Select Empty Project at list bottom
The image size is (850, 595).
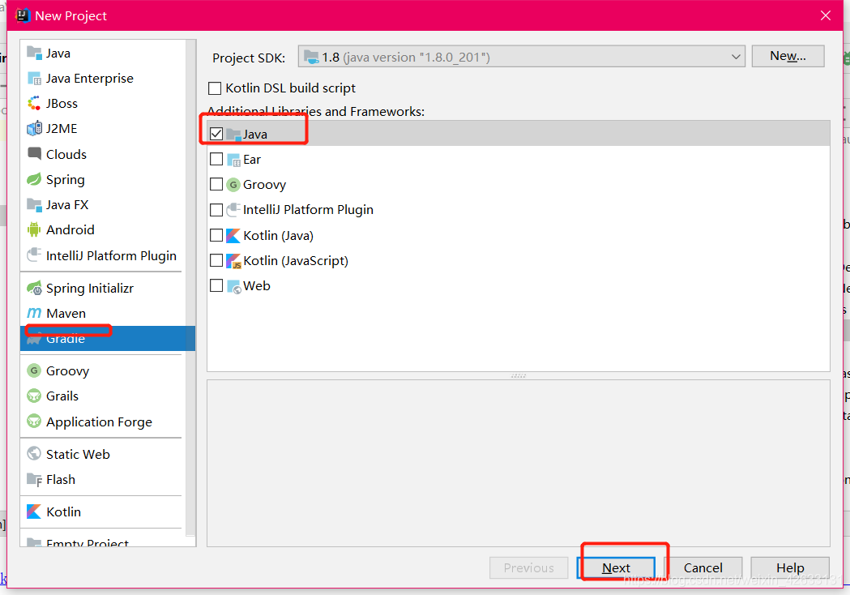tap(103, 541)
